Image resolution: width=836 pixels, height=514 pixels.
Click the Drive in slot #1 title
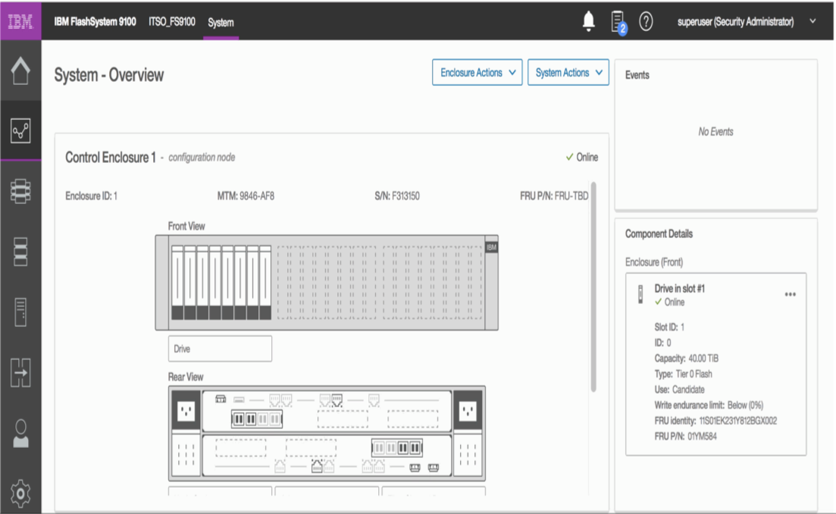click(680, 288)
